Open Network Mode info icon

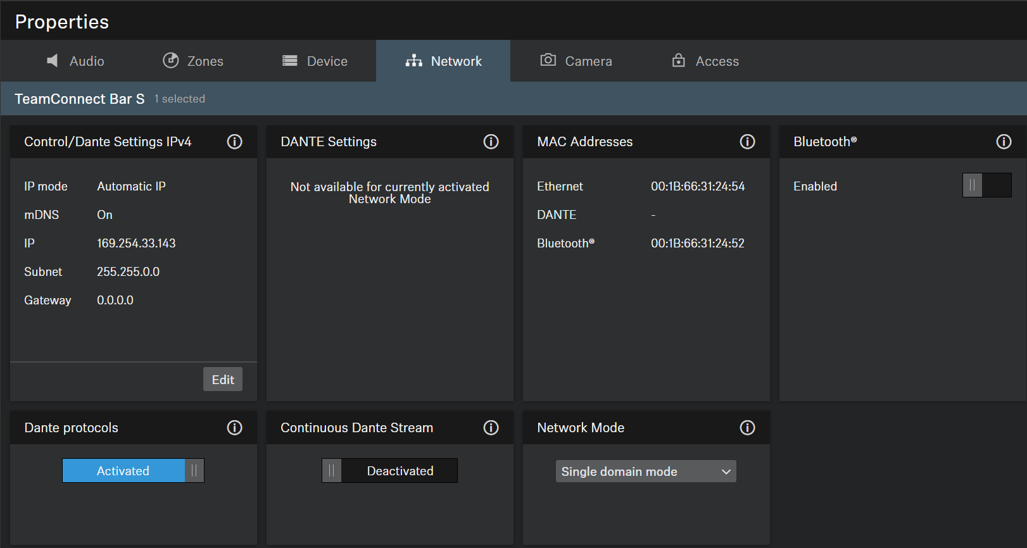[747, 428]
